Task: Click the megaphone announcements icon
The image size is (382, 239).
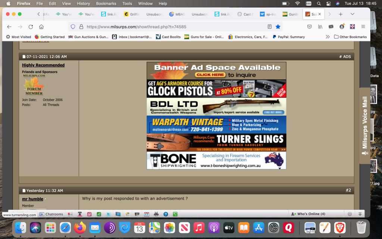Action: point(70,214)
